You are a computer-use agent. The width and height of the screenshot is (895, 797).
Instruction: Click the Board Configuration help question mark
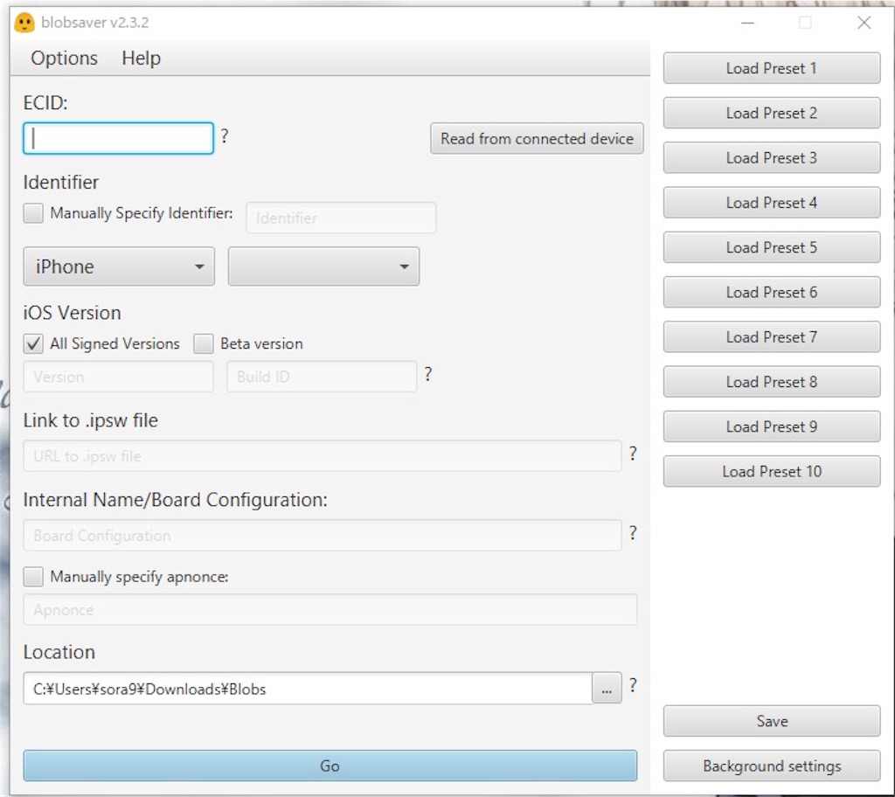point(633,533)
